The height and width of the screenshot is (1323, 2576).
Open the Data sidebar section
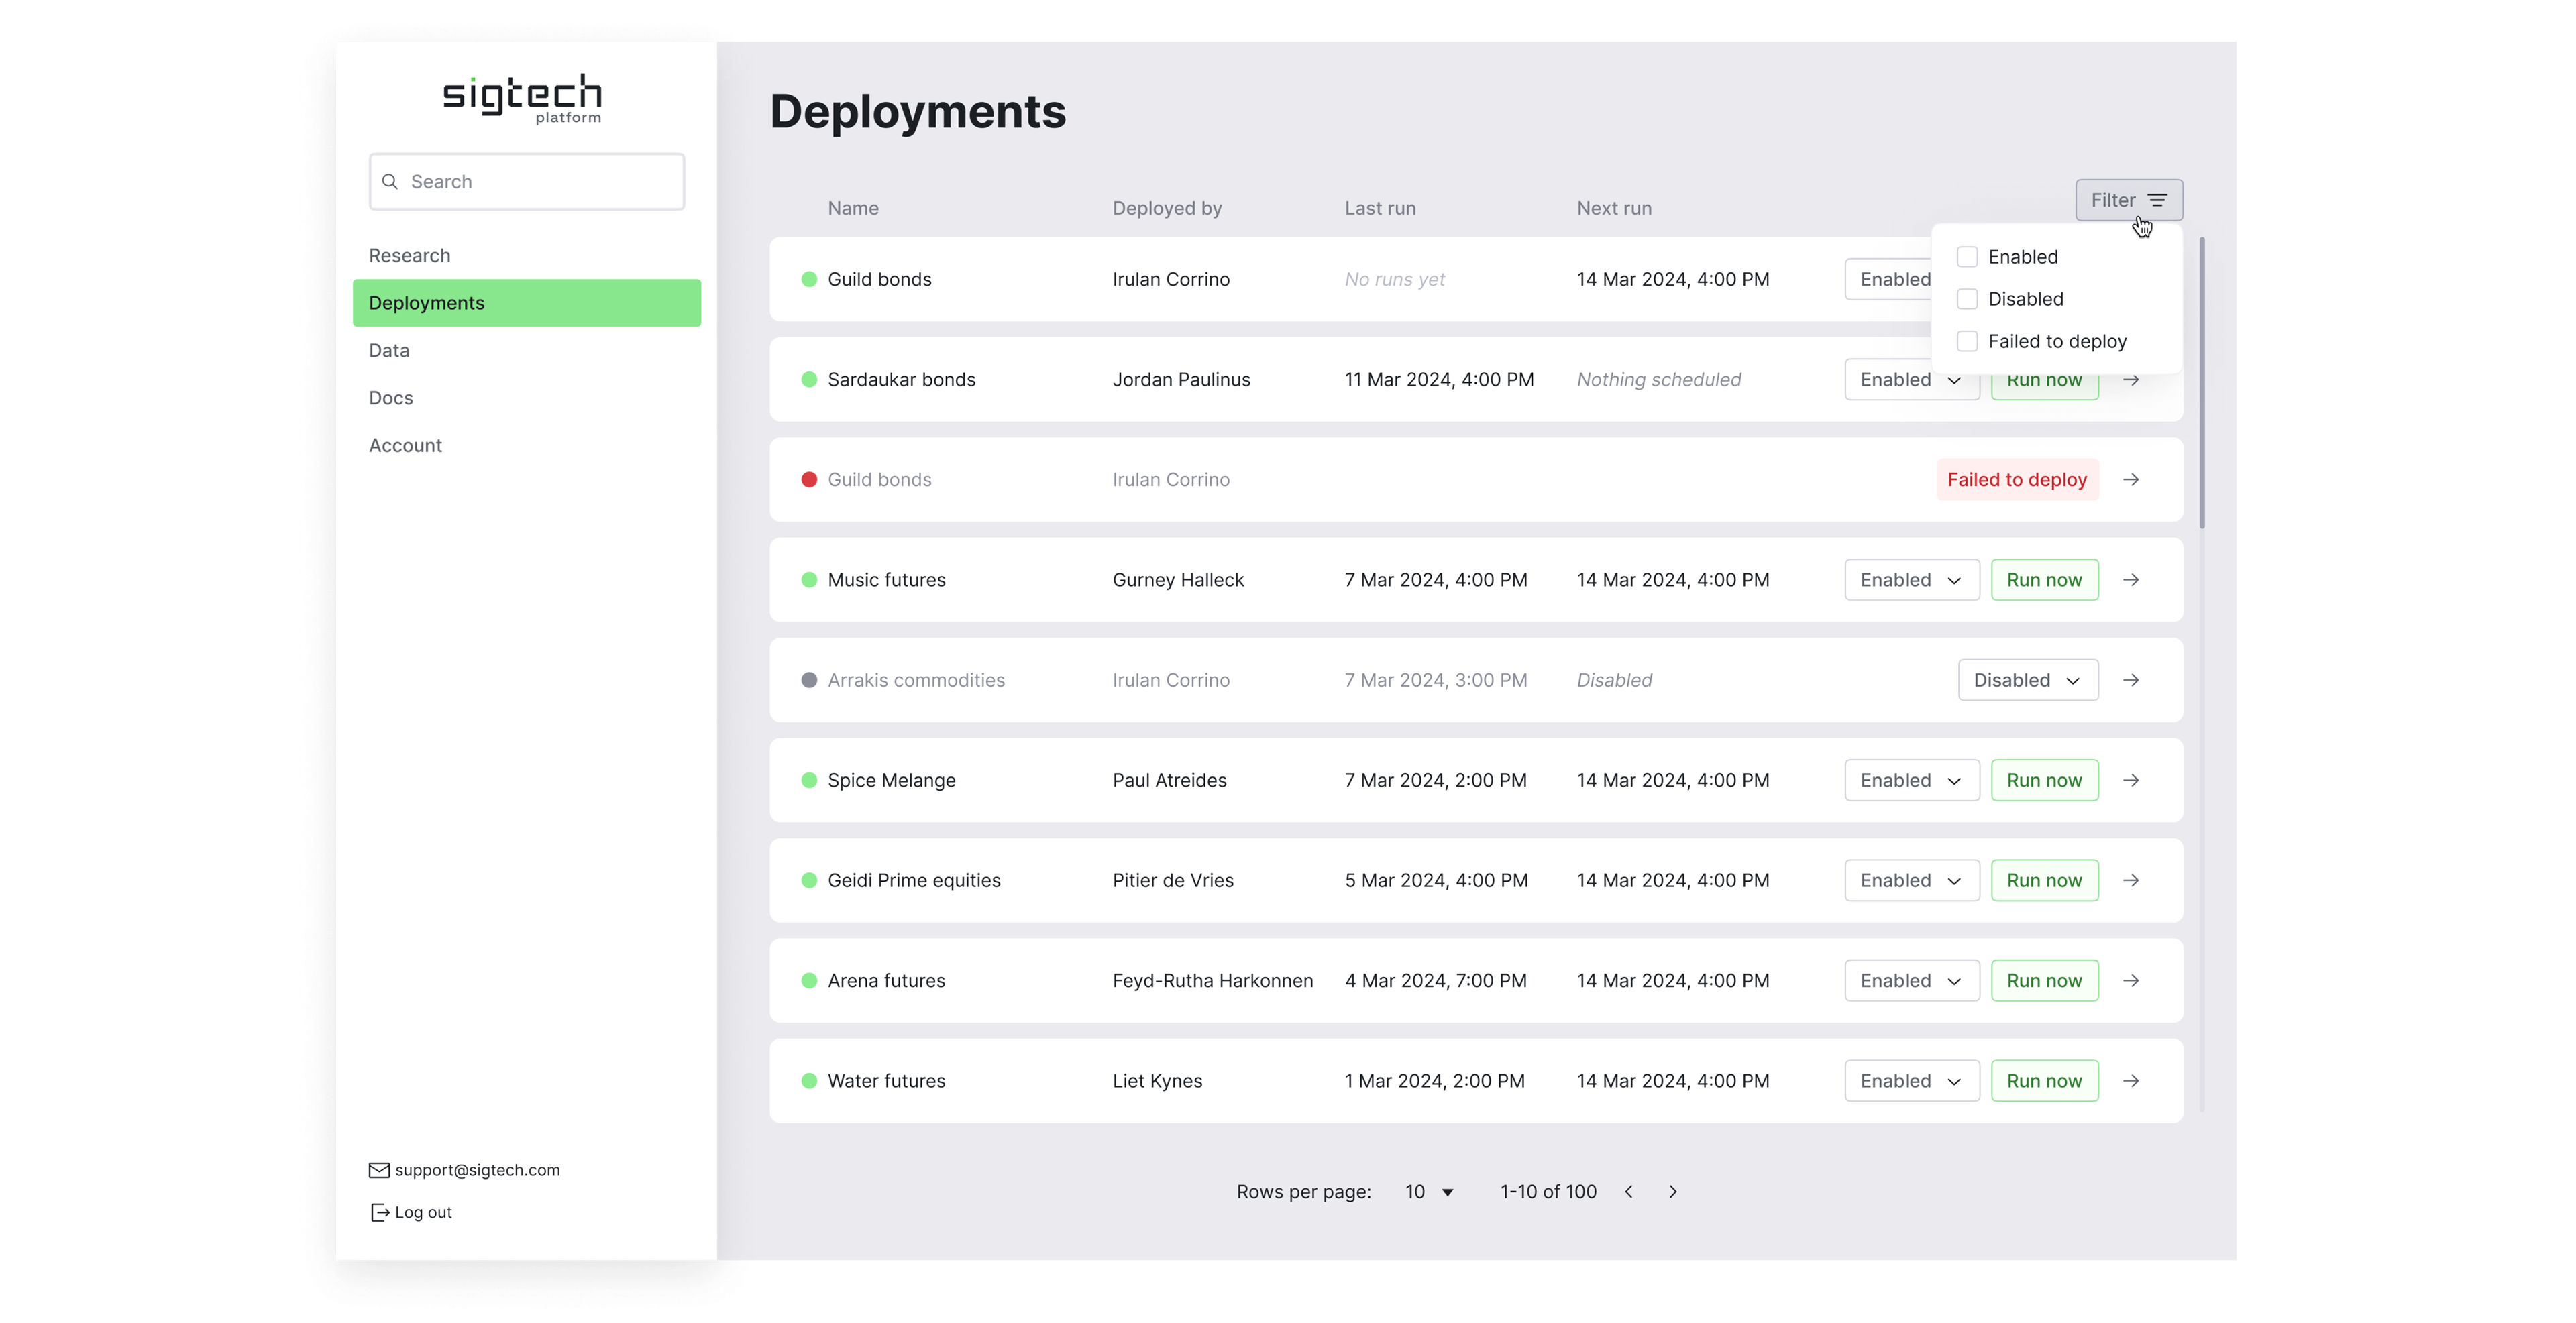coord(389,350)
